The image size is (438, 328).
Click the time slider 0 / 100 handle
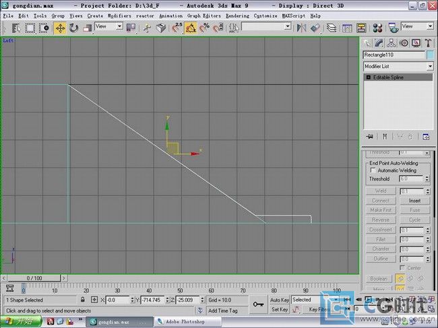(x=34, y=278)
